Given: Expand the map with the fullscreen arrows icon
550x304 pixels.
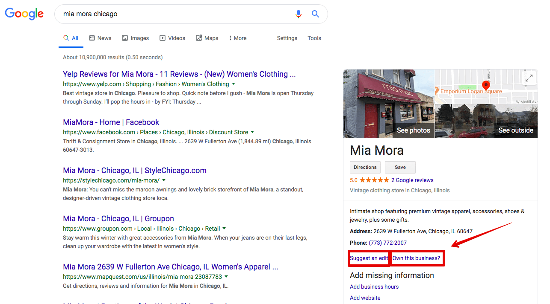Looking at the screenshot, I should pyautogui.click(x=529, y=78).
